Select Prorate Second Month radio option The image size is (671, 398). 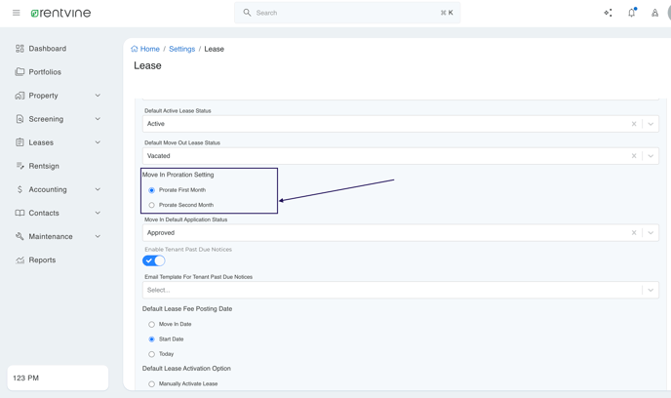point(151,205)
